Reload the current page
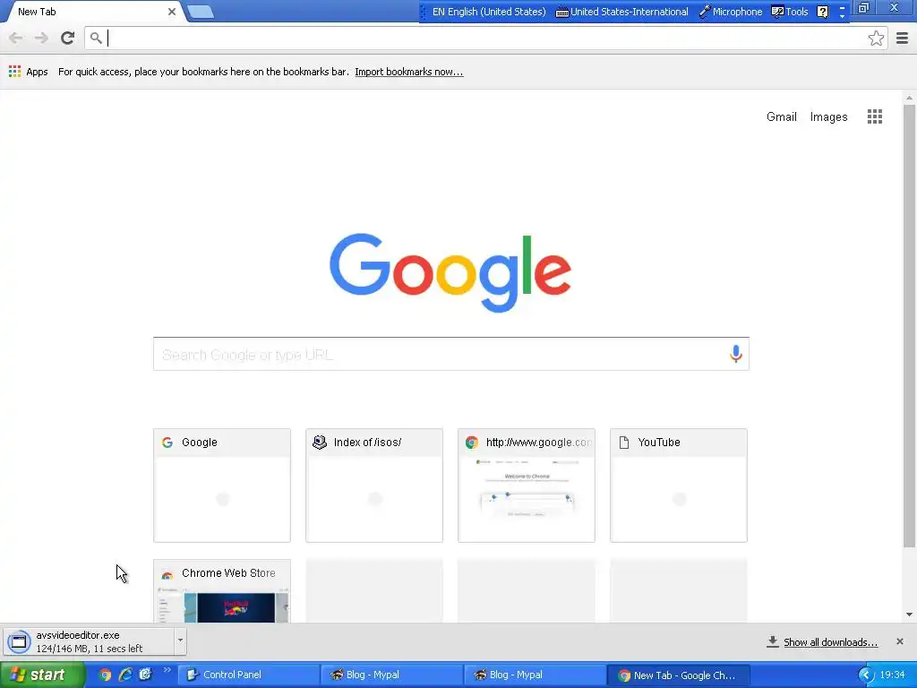Screen dimensions: 917x688 pyautogui.click(x=67, y=38)
